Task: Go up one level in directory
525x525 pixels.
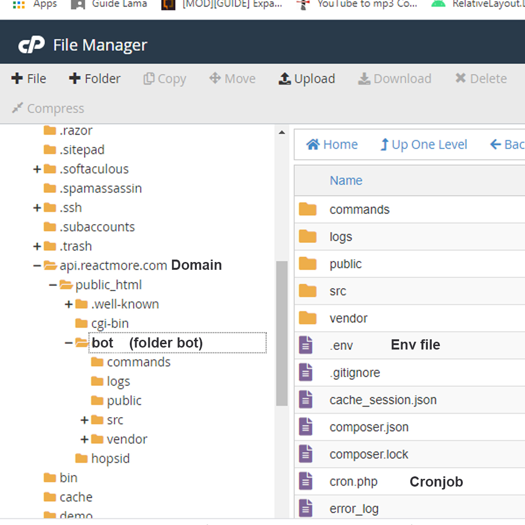Action: pyautogui.click(x=423, y=145)
